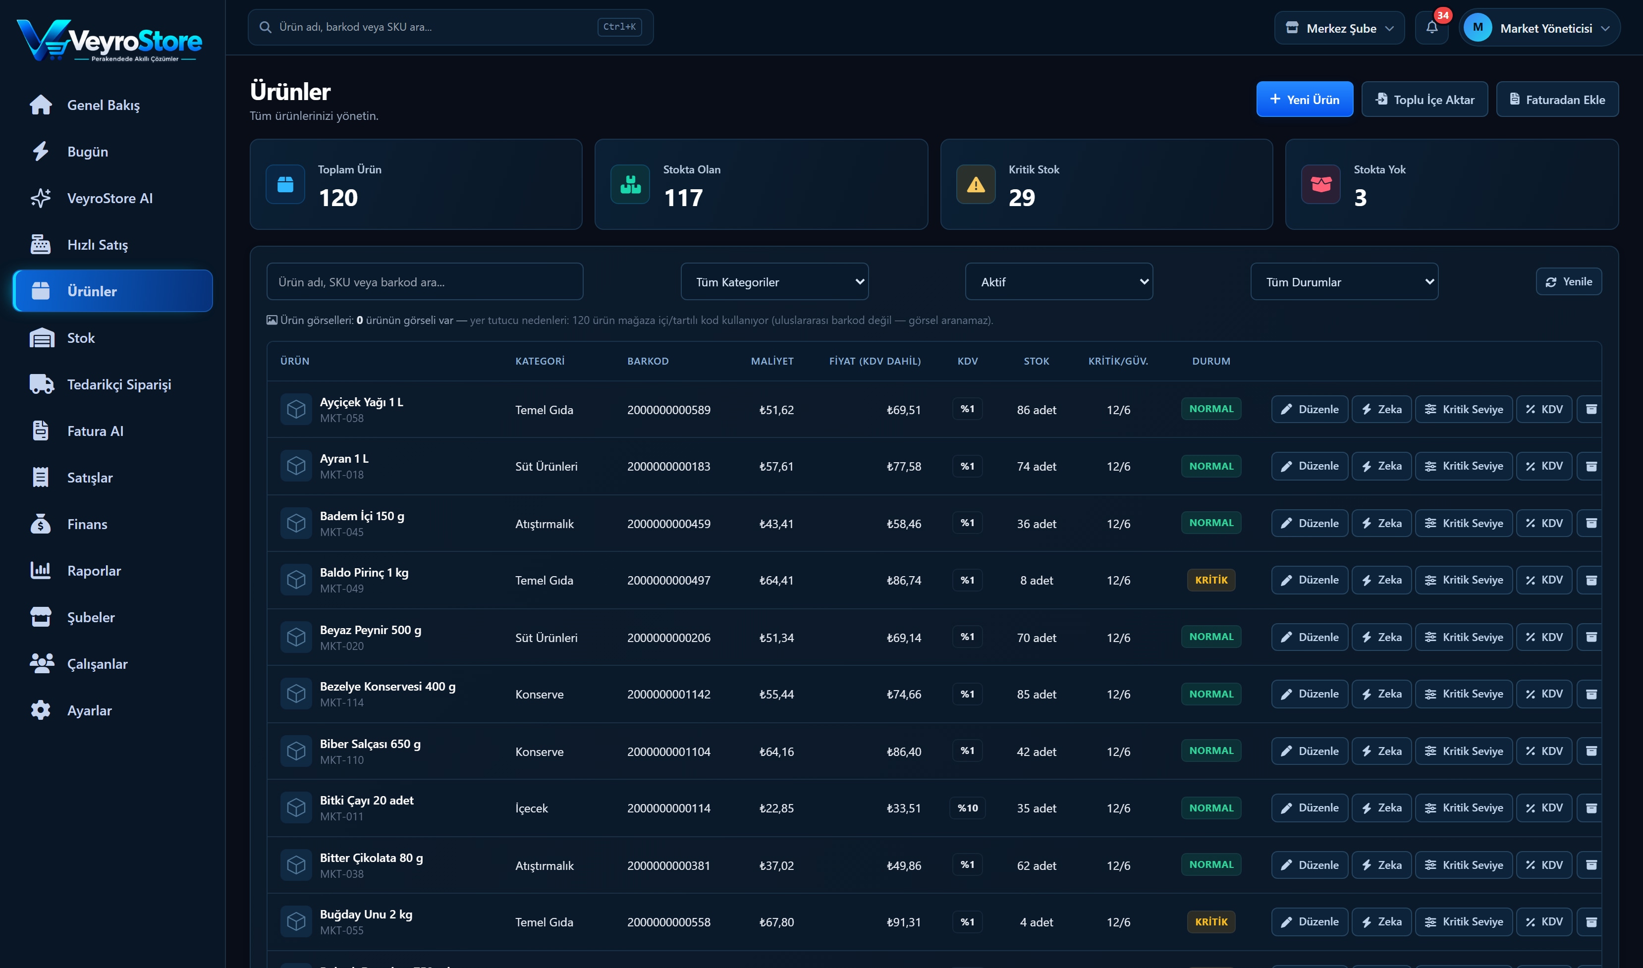The height and width of the screenshot is (968, 1643).
Task: Click the archive icon for Ayçiçek Yağı 1 L
Action: 1591,409
